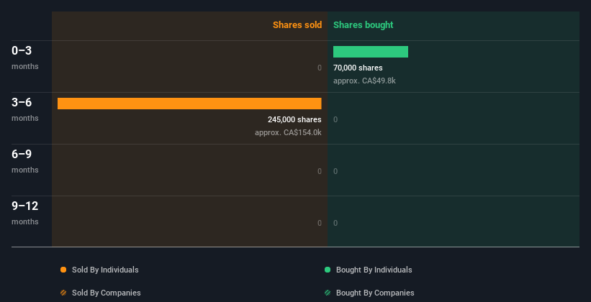Screen dimensions: 591x302
Task: Click the shares sold 0 in 0–3 months row
Action: 320,68
